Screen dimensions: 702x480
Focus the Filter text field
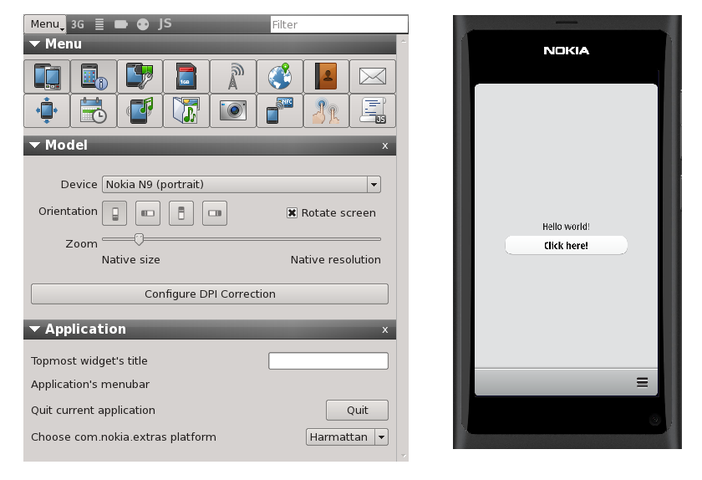coord(339,24)
